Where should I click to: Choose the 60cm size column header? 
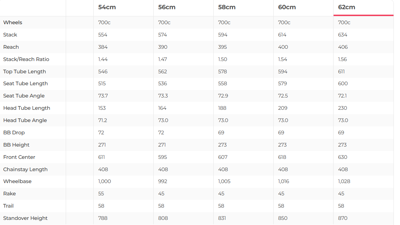point(287,7)
